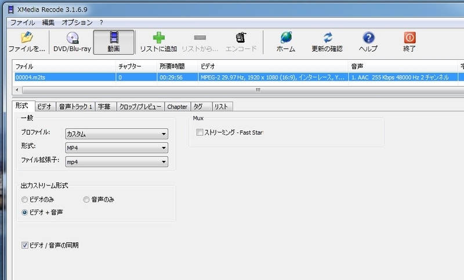The width and height of the screenshot is (464, 280).
Task: Expand the 形式 dropdown showing MP4
Action: point(117,148)
